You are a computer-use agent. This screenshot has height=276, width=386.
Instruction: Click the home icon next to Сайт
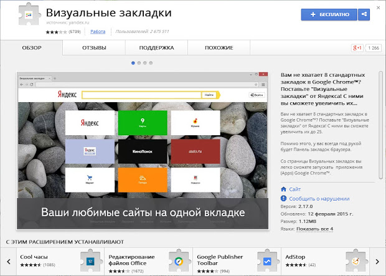(284, 189)
